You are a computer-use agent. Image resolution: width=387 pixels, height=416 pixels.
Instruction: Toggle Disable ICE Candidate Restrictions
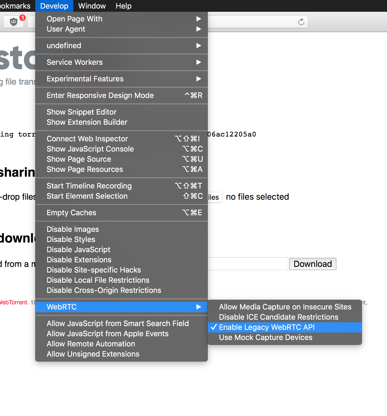click(x=285, y=317)
